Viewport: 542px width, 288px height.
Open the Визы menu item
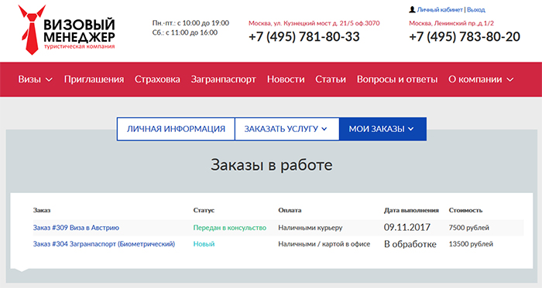(29, 80)
